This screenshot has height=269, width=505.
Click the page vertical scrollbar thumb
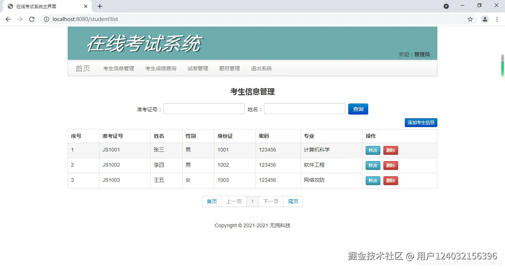[502, 65]
